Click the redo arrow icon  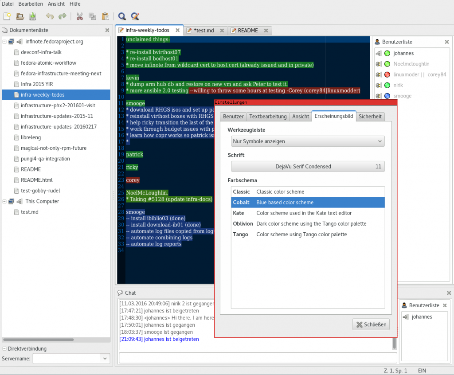(63, 16)
